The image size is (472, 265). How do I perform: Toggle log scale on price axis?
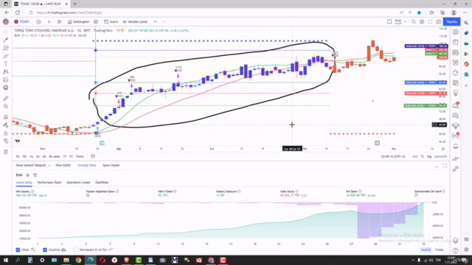[x=429, y=157]
